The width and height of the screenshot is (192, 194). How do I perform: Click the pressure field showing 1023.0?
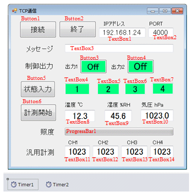[x=157, y=115]
